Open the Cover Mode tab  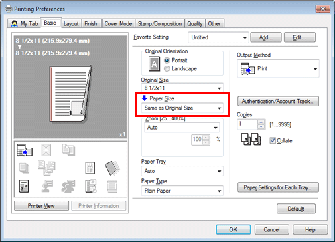click(x=118, y=23)
